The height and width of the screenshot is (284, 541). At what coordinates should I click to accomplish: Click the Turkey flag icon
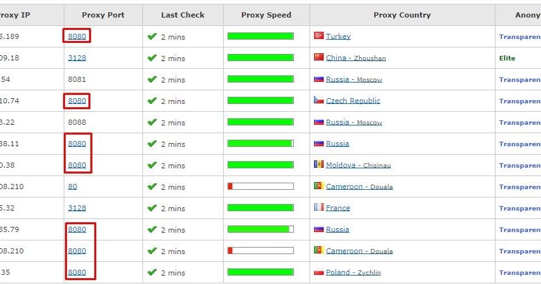coord(319,36)
